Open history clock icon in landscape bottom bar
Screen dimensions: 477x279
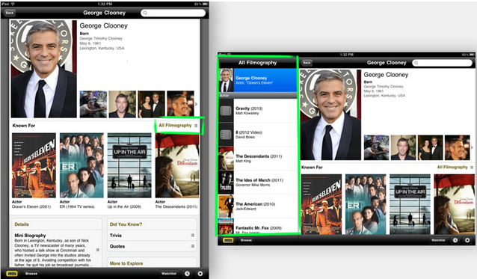[x=455, y=240]
